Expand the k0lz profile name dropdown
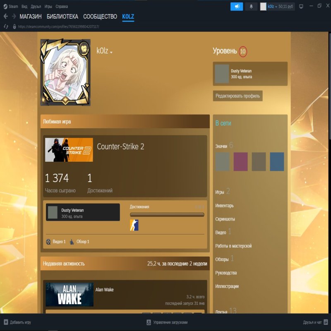This screenshot has width=331, height=331. pyautogui.click(x=111, y=52)
